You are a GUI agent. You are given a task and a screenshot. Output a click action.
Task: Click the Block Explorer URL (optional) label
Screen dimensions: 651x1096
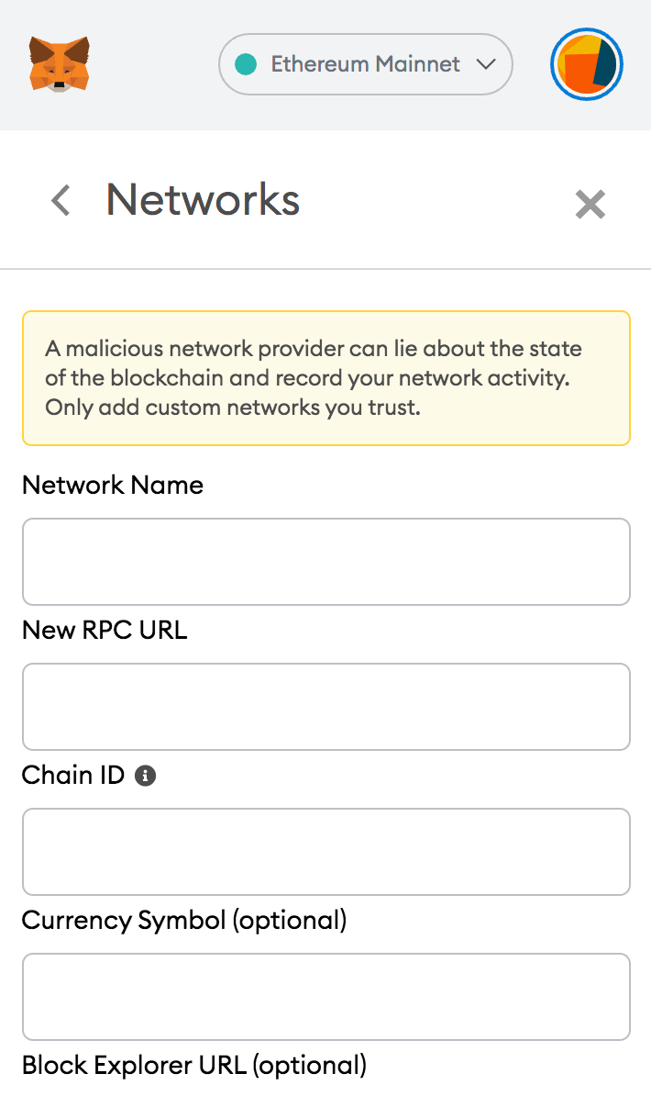(x=194, y=1065)
